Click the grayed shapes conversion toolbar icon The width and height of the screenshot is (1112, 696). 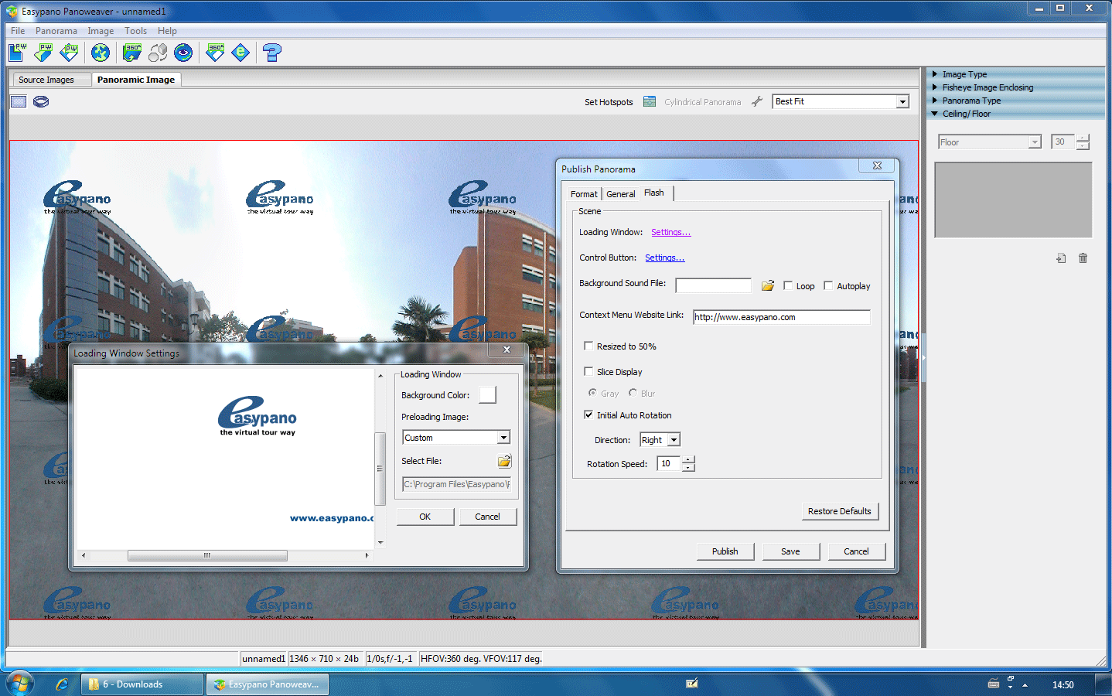coord(158,53)
